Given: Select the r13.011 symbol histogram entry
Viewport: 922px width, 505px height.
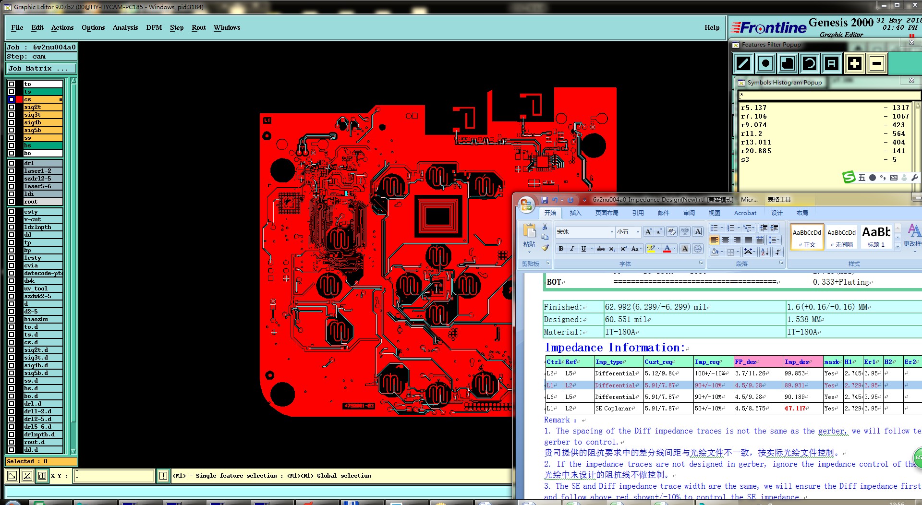Looking at the screenshot, I should click(824, 142).
